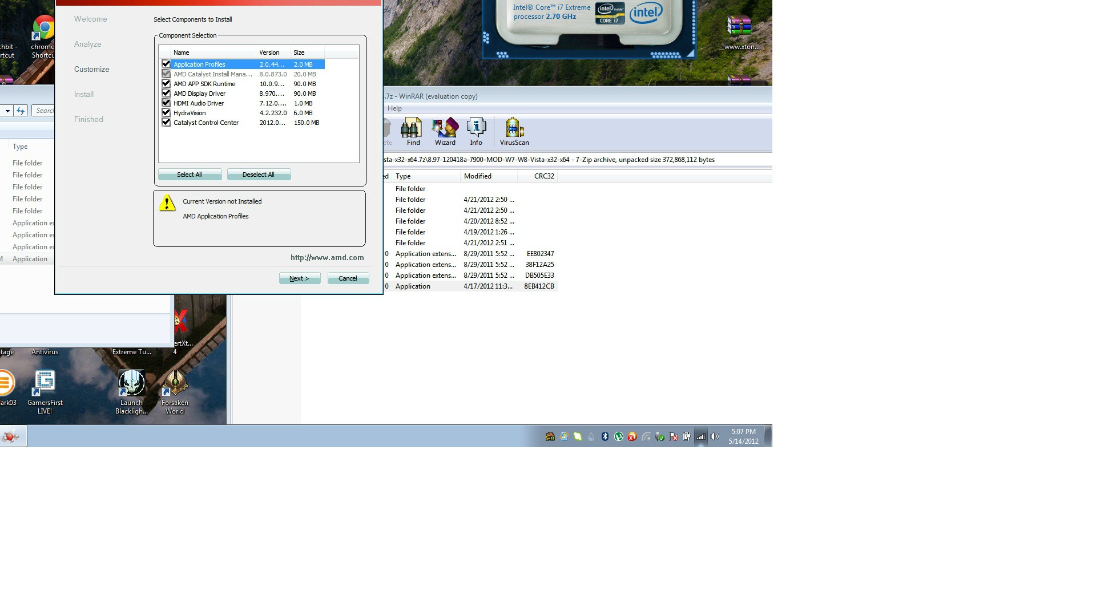This screenshot has height=616, width=1096.
Task: Uncheck Catalyst Control Center component
Action: [166, 122]
